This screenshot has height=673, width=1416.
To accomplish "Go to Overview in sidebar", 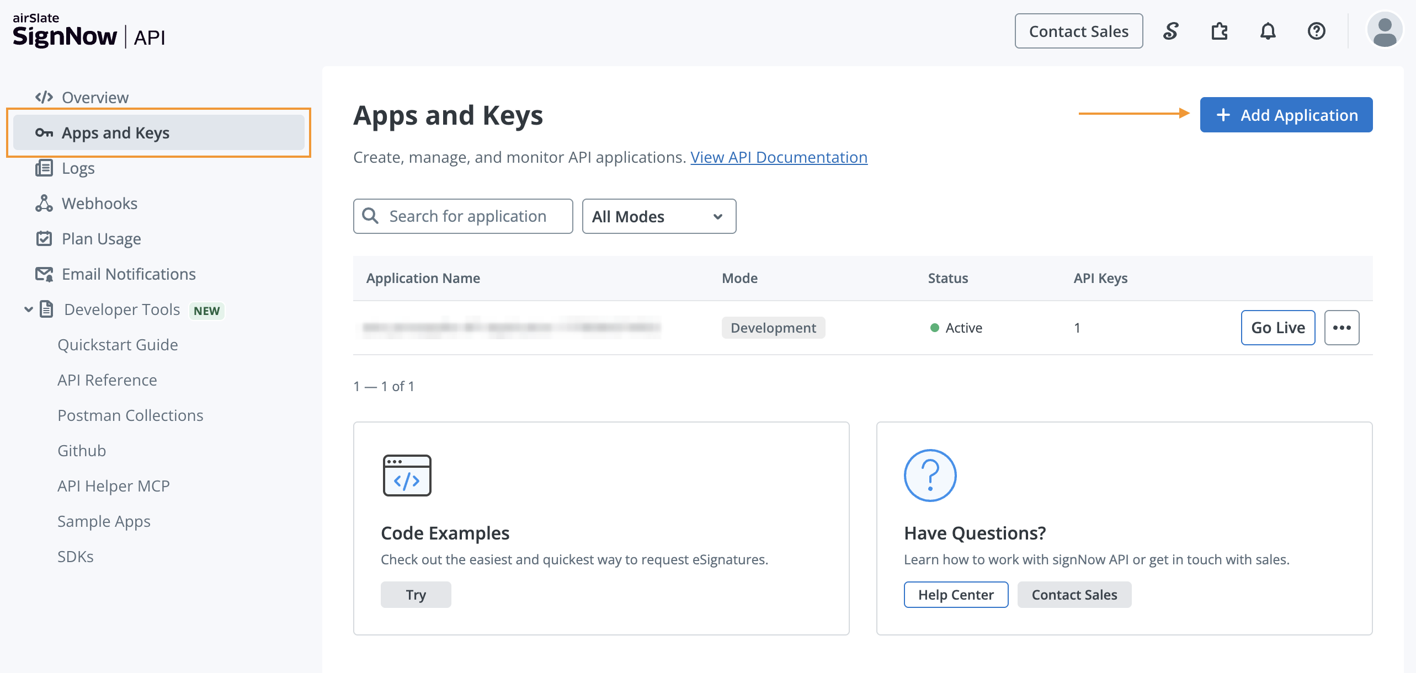I will pos(95,98).
